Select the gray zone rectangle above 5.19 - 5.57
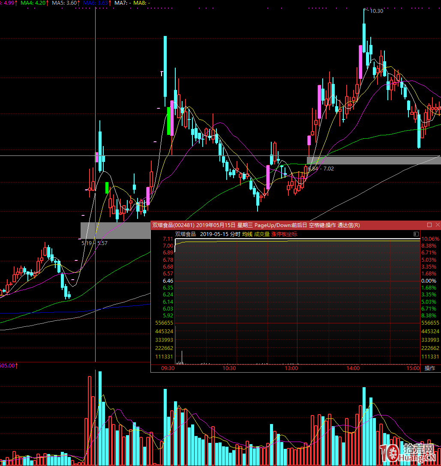The image size is (441, 466). (x=116, y=230)
